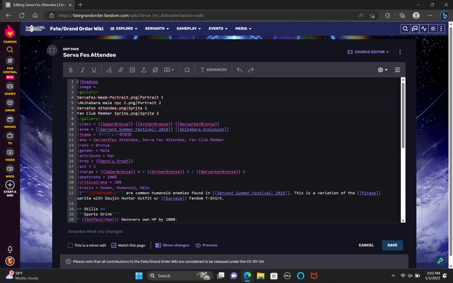Focus the Describe what you changed field
This screenshot has height=283, width=453.
[234, 231]
